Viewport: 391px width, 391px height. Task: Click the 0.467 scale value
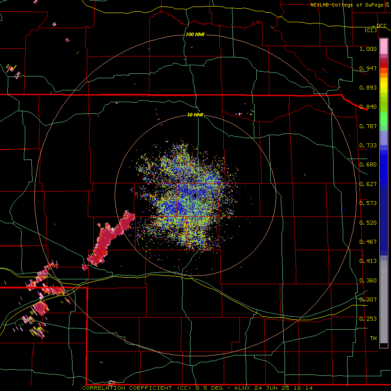click(368, 242)
